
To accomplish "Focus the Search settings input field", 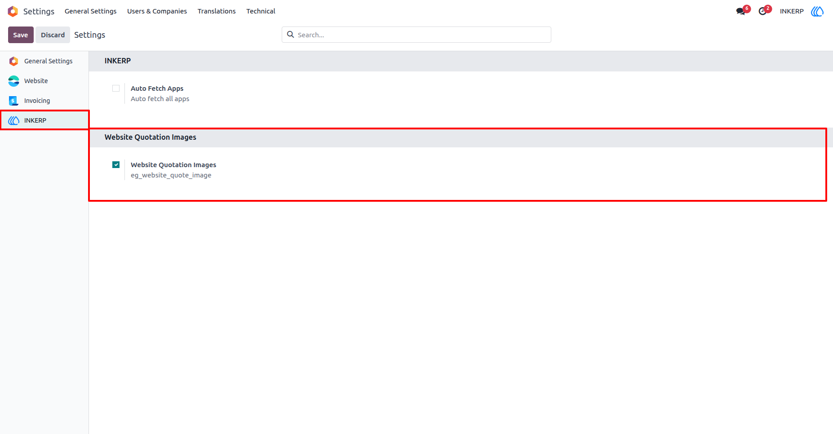I will coord(416,35).
